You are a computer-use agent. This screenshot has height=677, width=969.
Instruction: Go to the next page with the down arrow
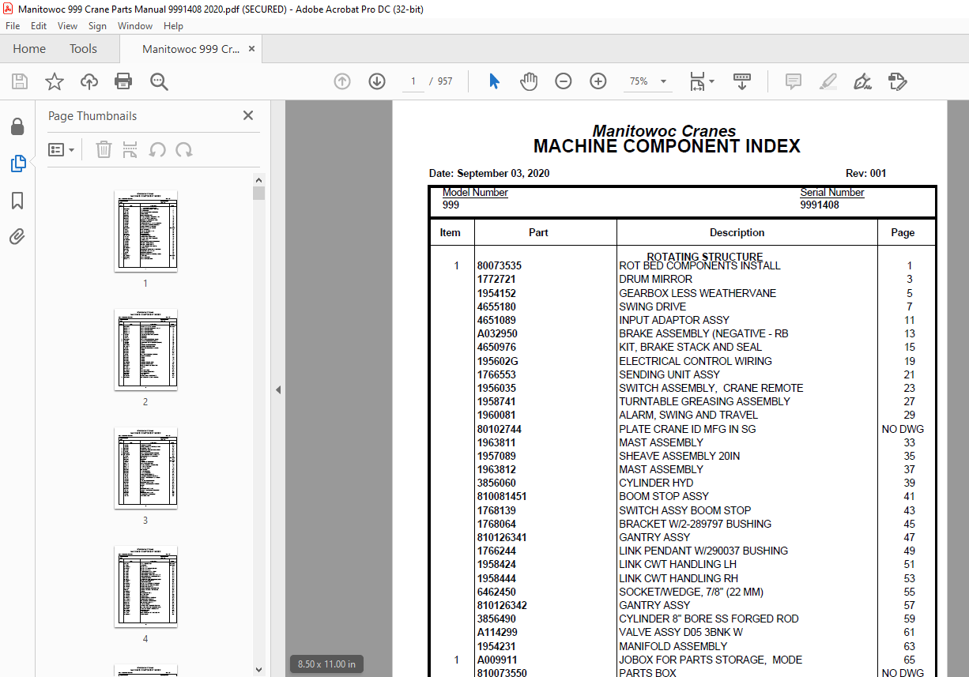(x=377, y=81)
